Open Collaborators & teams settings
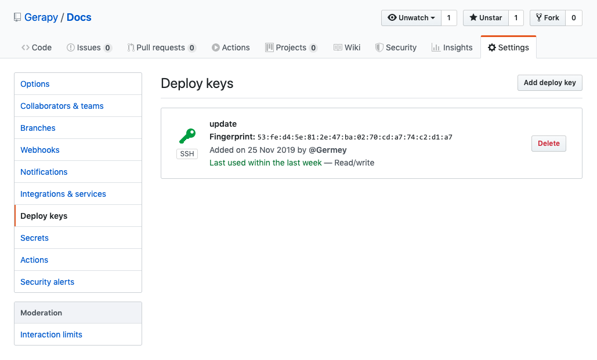The image size is (597, 360). pos(78,106)
